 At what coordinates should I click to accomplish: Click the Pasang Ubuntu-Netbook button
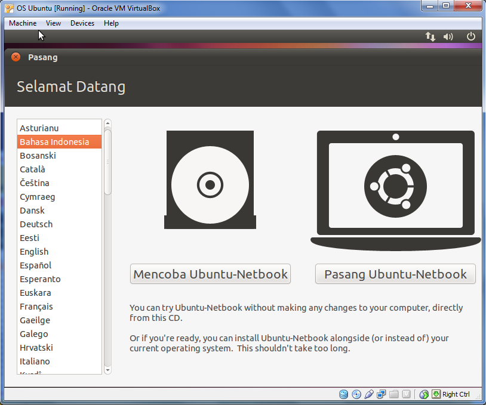395,274
